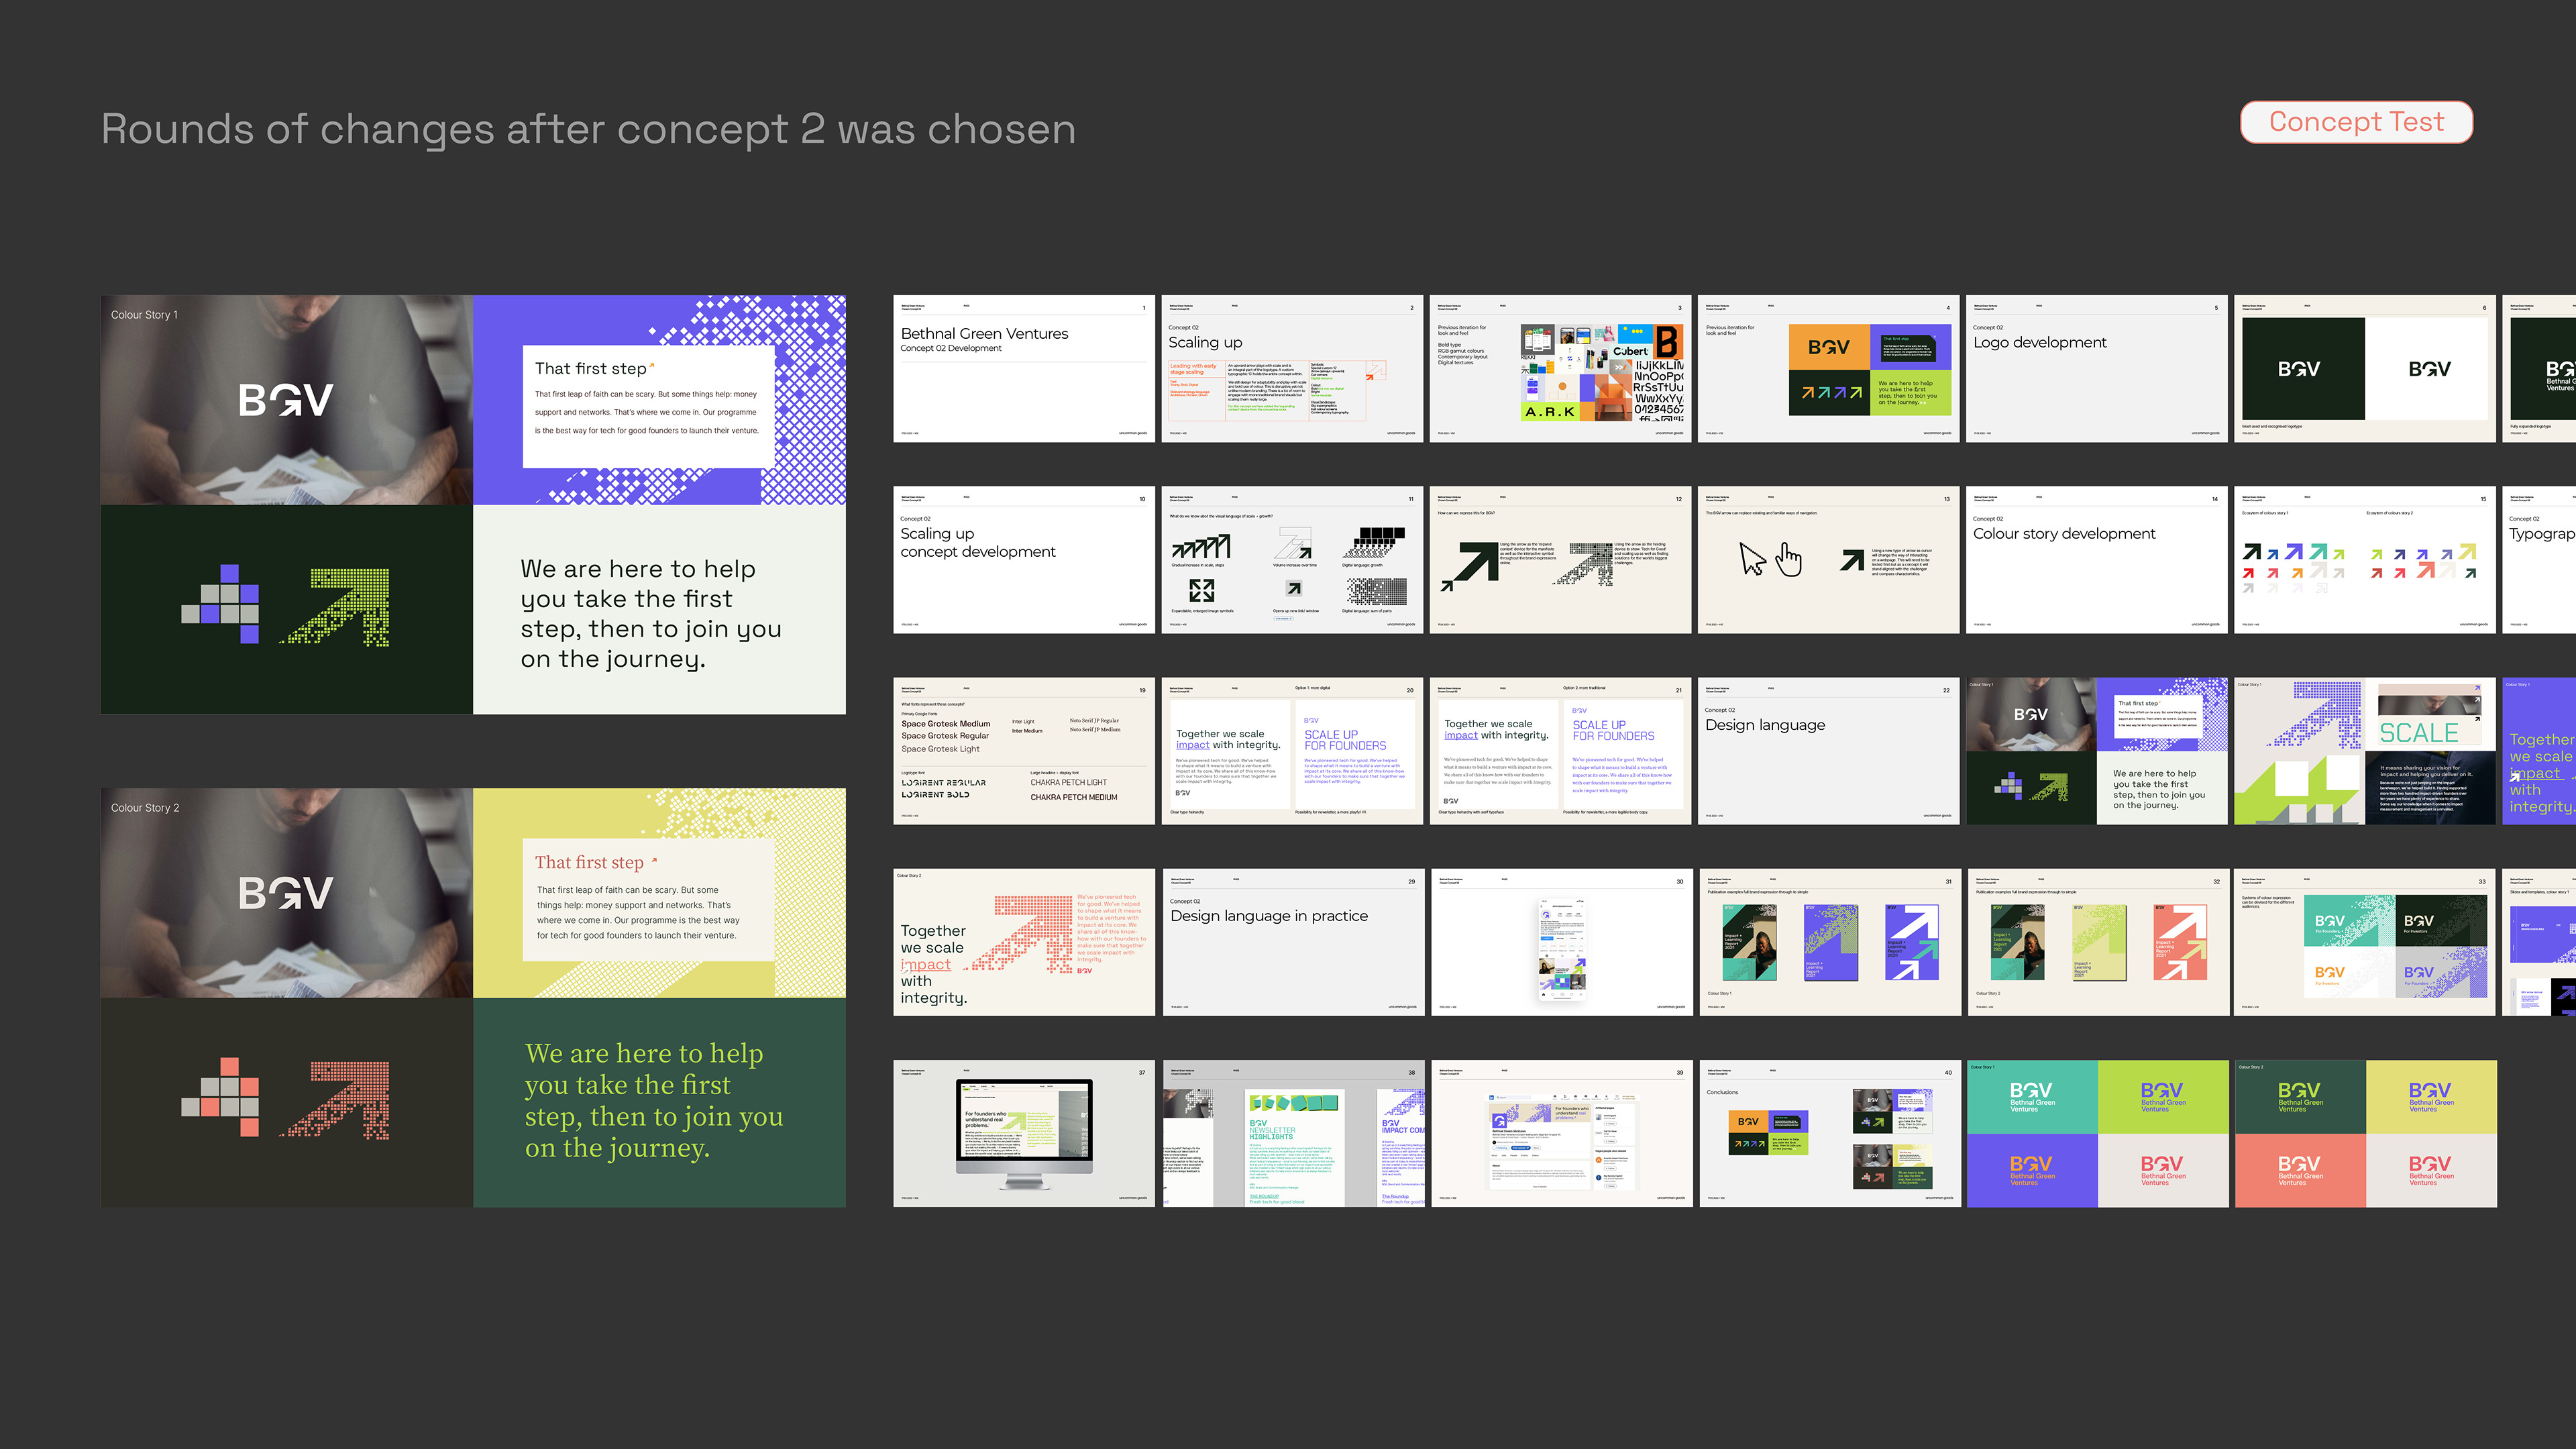2576x1449 pixels.
Task: Open the Colour Story 1 large preview
Action: coord(473,504)
